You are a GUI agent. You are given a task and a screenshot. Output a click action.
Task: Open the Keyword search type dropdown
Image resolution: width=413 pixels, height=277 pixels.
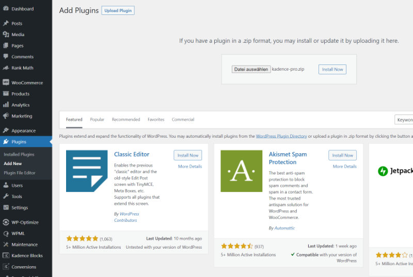pos(404,120)
